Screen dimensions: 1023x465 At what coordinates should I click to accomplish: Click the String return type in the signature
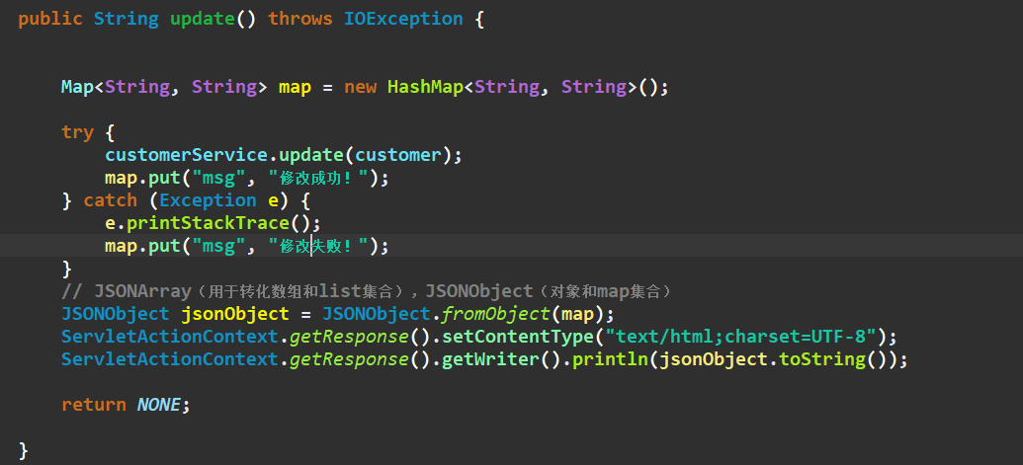tap(126, 19)
